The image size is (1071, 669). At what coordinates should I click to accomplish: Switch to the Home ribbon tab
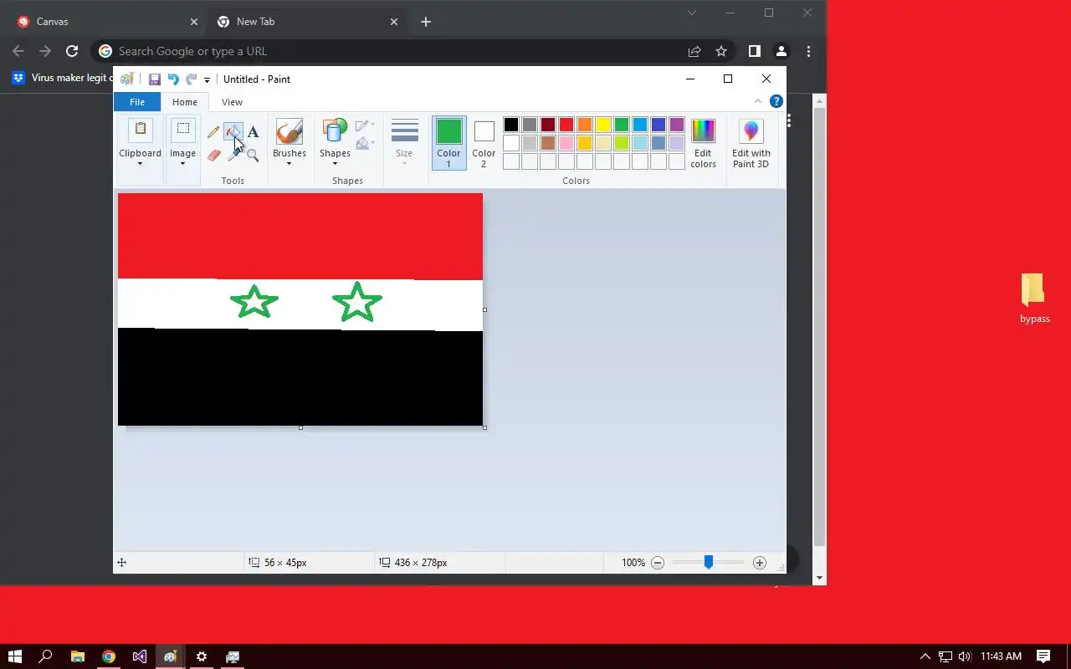click(185, 102)
